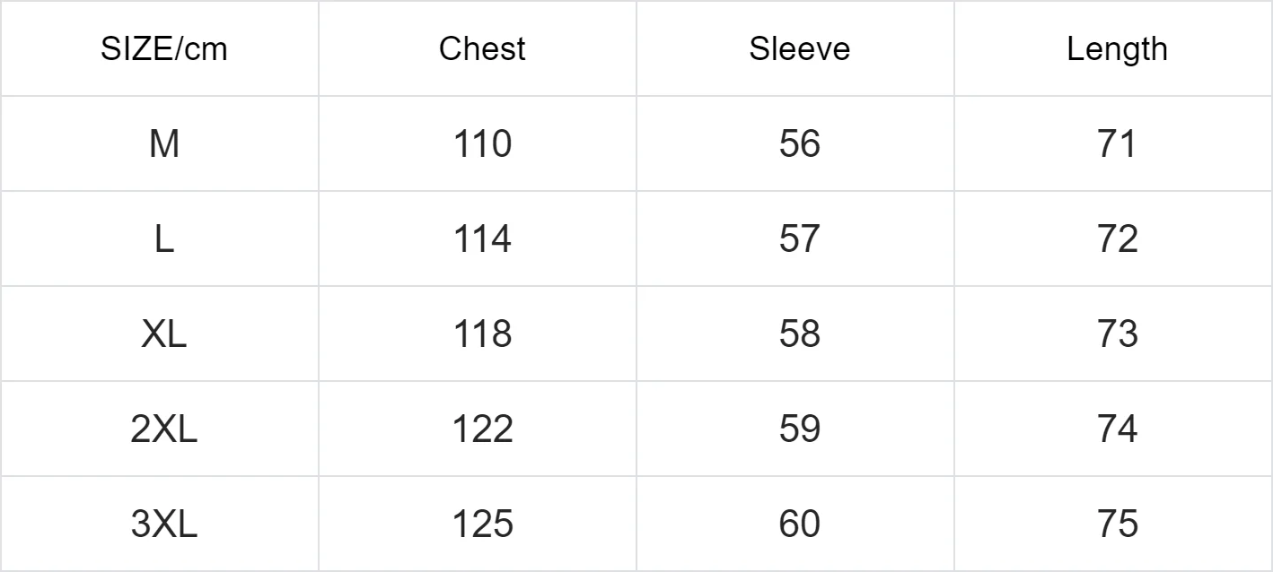
Task: Select the 3XL size row label
Action: pos(164,524)
